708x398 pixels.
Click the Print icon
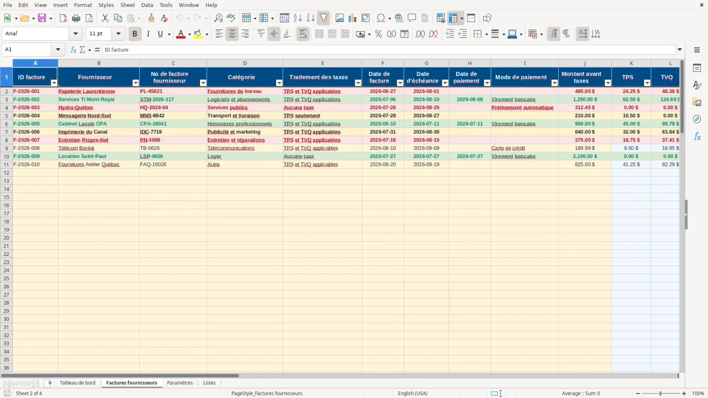[x=76, y=18]
